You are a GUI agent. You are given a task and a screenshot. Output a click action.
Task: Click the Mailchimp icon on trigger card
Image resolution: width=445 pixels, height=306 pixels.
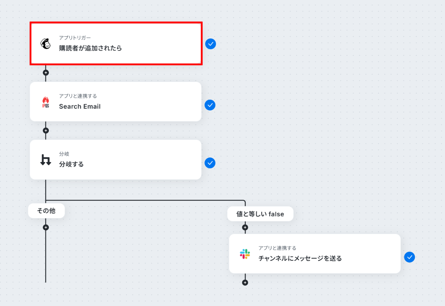point(45,43)
